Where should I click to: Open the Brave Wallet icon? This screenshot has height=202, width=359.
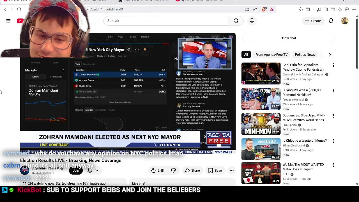(x=333, y=10)
